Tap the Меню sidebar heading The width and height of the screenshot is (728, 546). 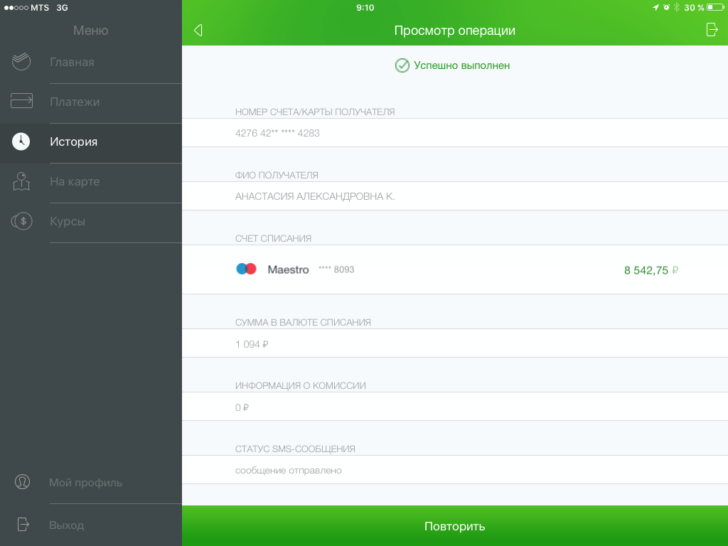click(x=90, y=30)
